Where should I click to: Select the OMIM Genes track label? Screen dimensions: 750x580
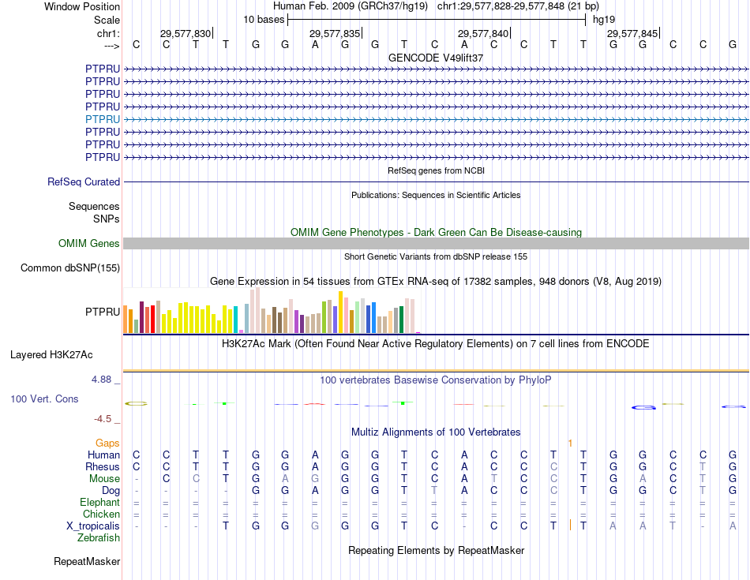[89, 244]
